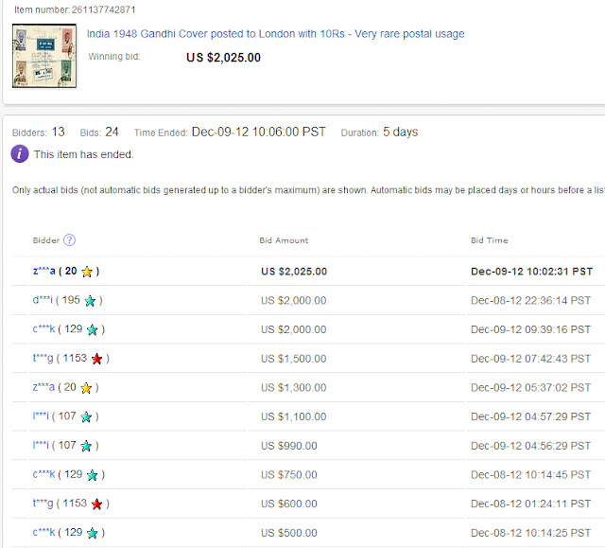The width and height of the screenshot is (605, 548).
Task: Click the Bid Amount column header
Action: pos(284,240)
